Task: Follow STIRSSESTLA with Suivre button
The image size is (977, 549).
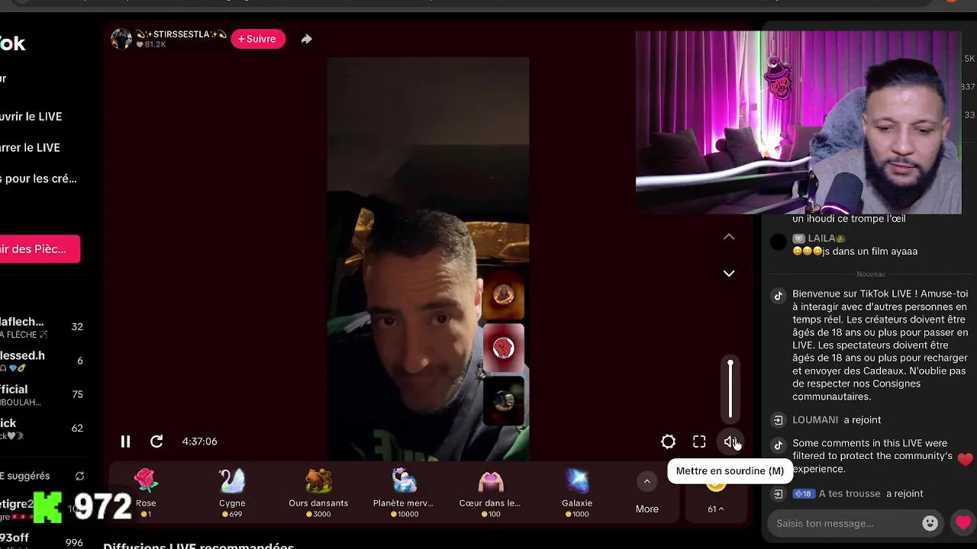Action: pos(258,39)
